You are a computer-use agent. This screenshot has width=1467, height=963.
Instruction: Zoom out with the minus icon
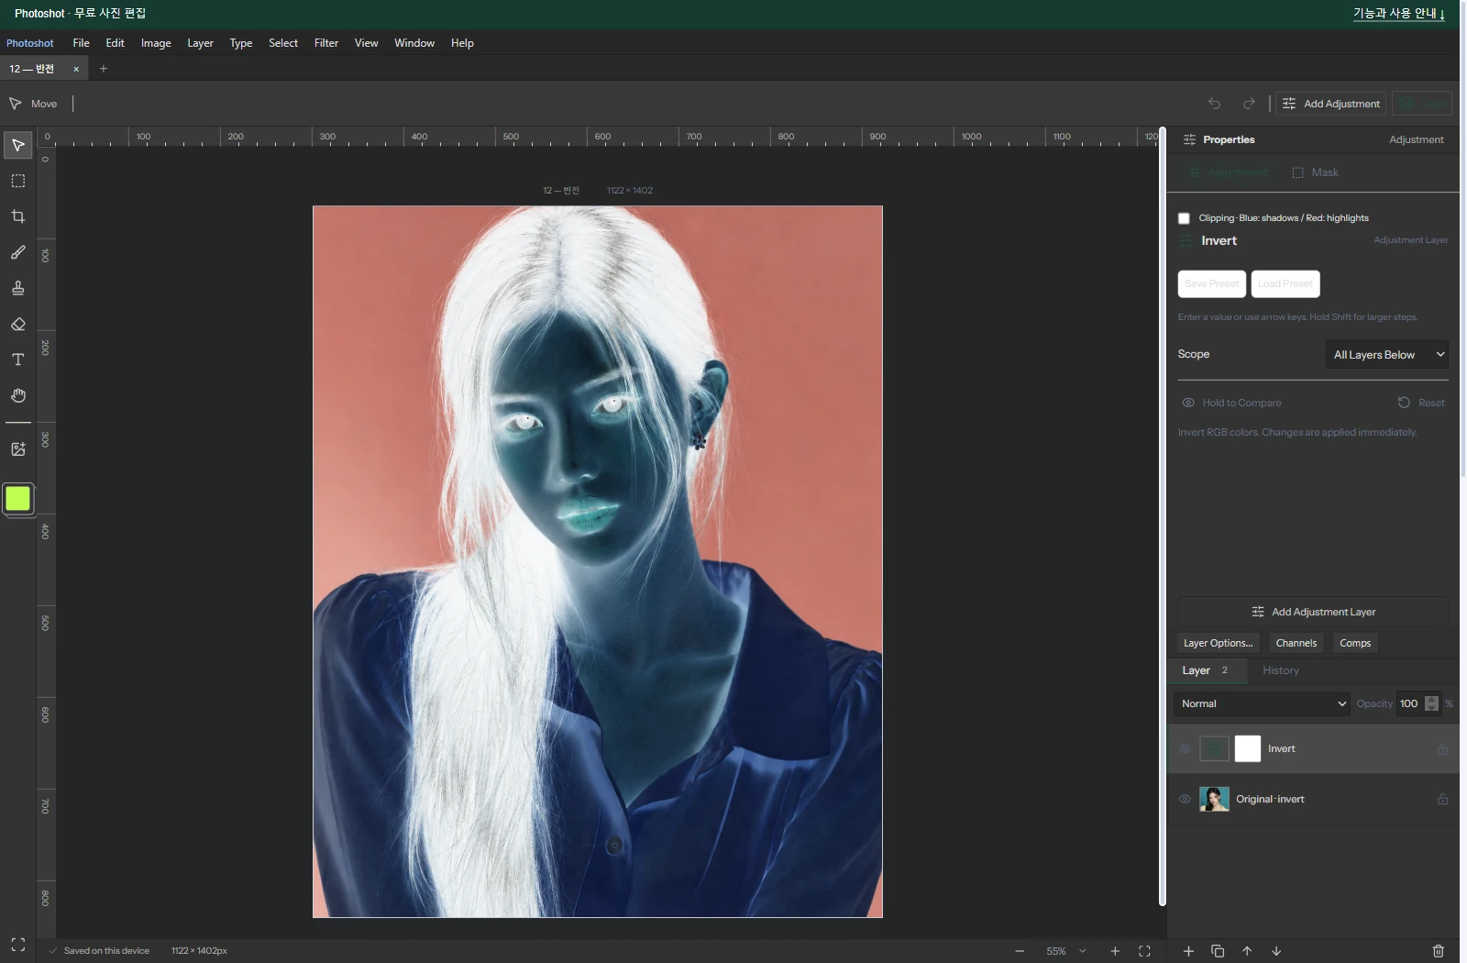point(1020,951)
